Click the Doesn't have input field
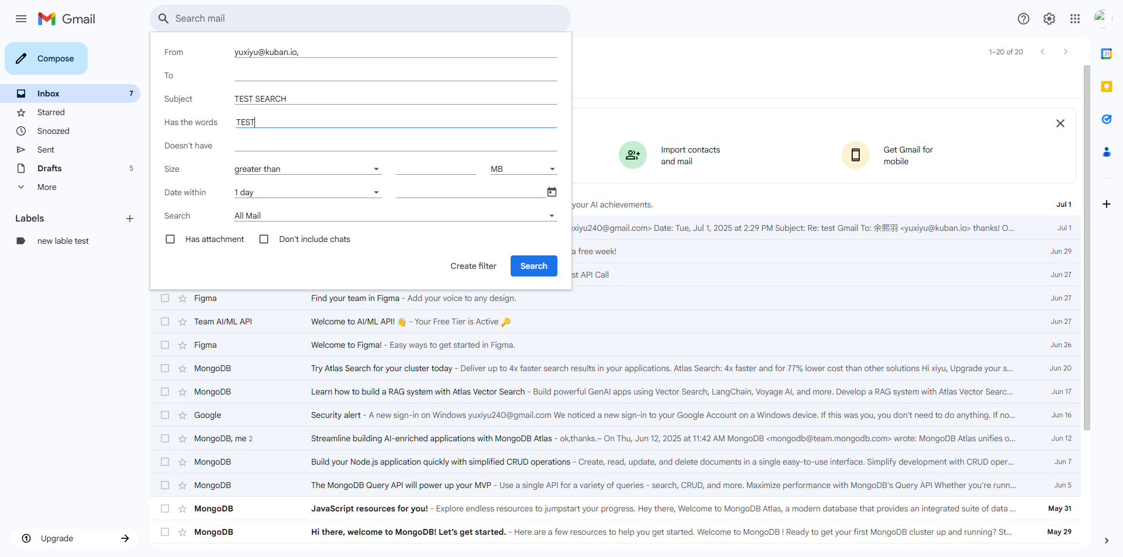This screenshot has width=1123, height=557. tap(395, 146)
